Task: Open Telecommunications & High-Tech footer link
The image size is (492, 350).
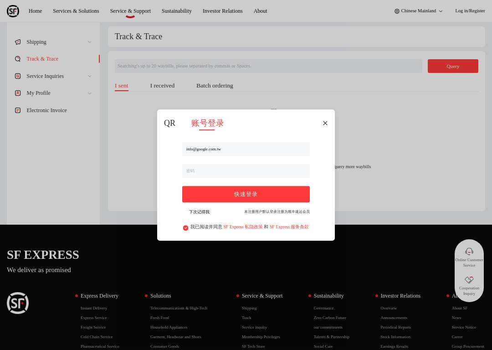Action: pyautogui.click(x=179, y=308)
